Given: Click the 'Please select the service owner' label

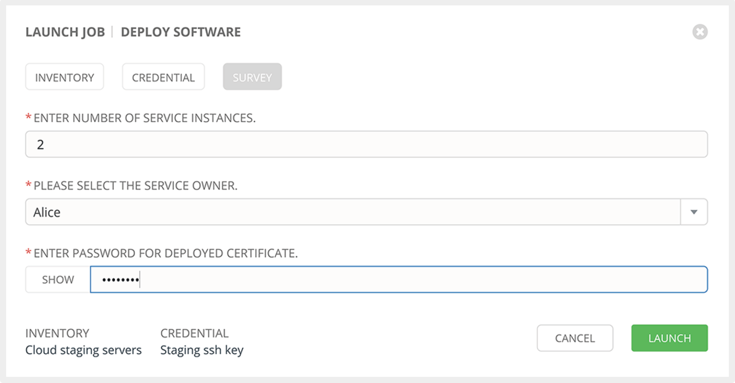Looking at the screenshot, I should 135,186.
